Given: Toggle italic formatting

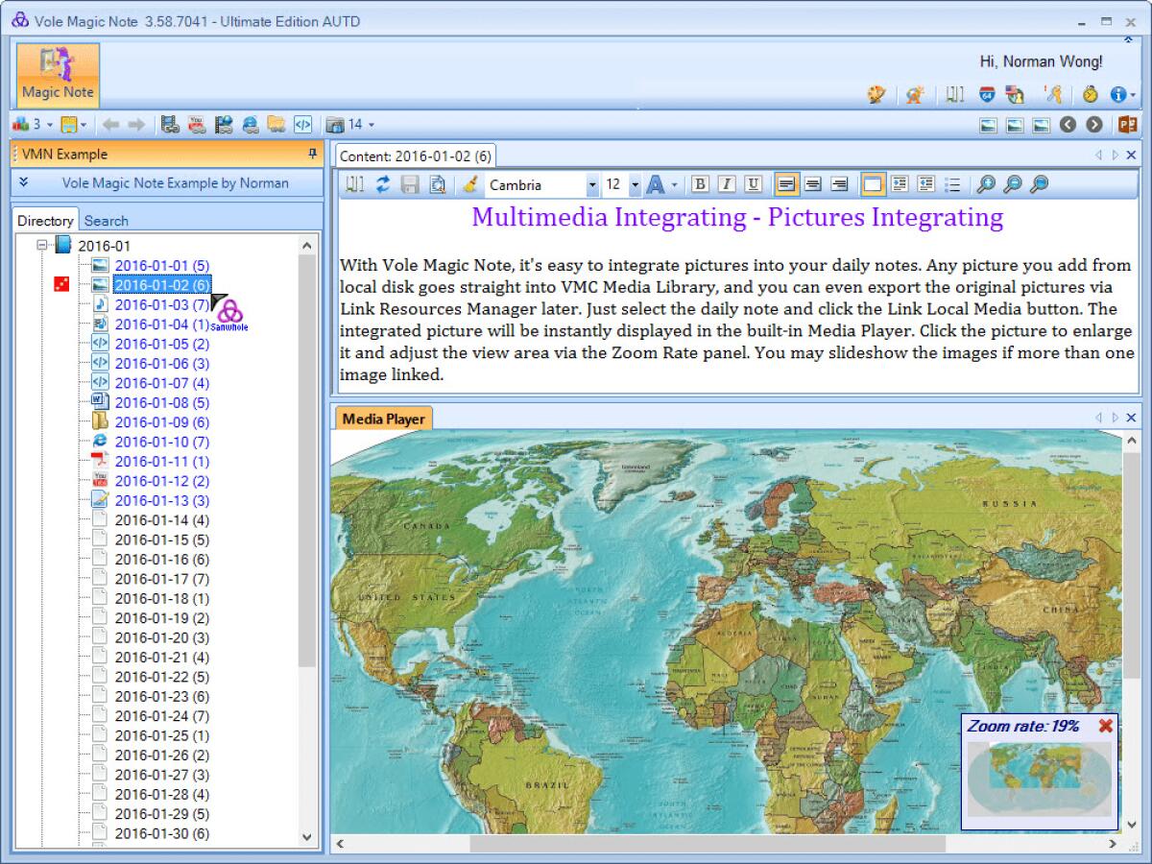Looking at the screenshot, I should [x=727, y=185].
